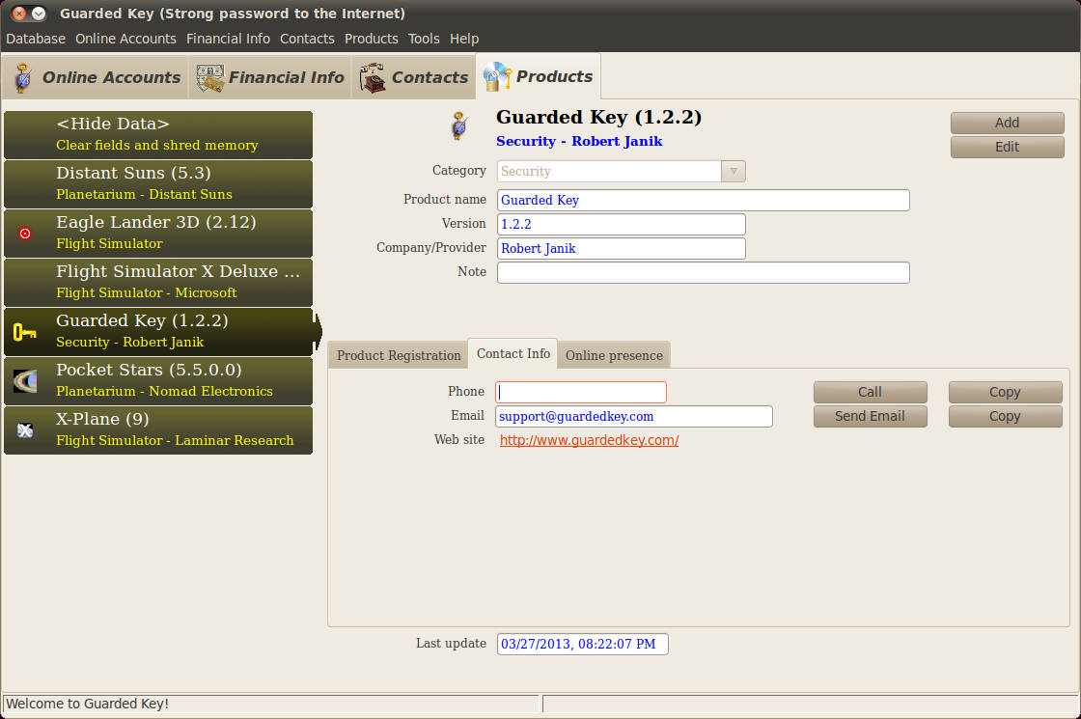Click the Eagle Lander 3D target icon
This screenshot has width=1081, height=719.
pos(25,233)
